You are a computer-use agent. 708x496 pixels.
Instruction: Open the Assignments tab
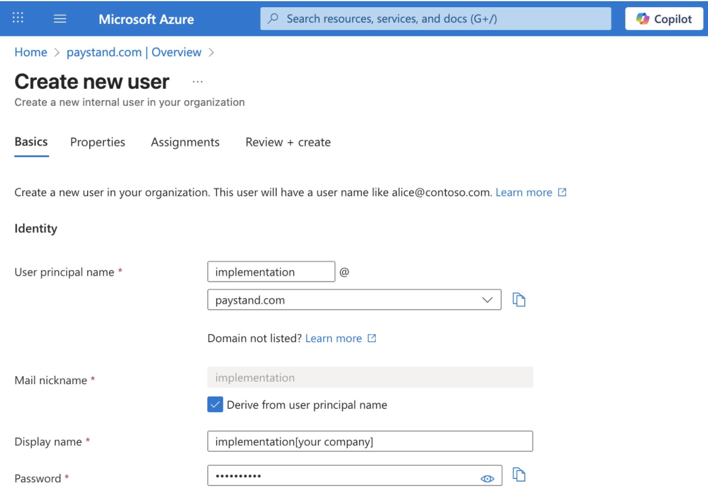coord(185,142)
